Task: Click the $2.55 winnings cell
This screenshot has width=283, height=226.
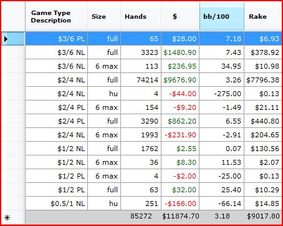Action: coord(180,149)
